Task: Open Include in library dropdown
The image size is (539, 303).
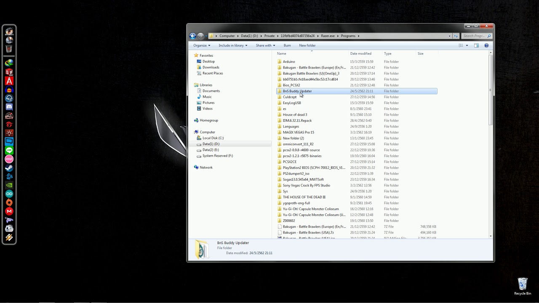Action: pos(233,45)
